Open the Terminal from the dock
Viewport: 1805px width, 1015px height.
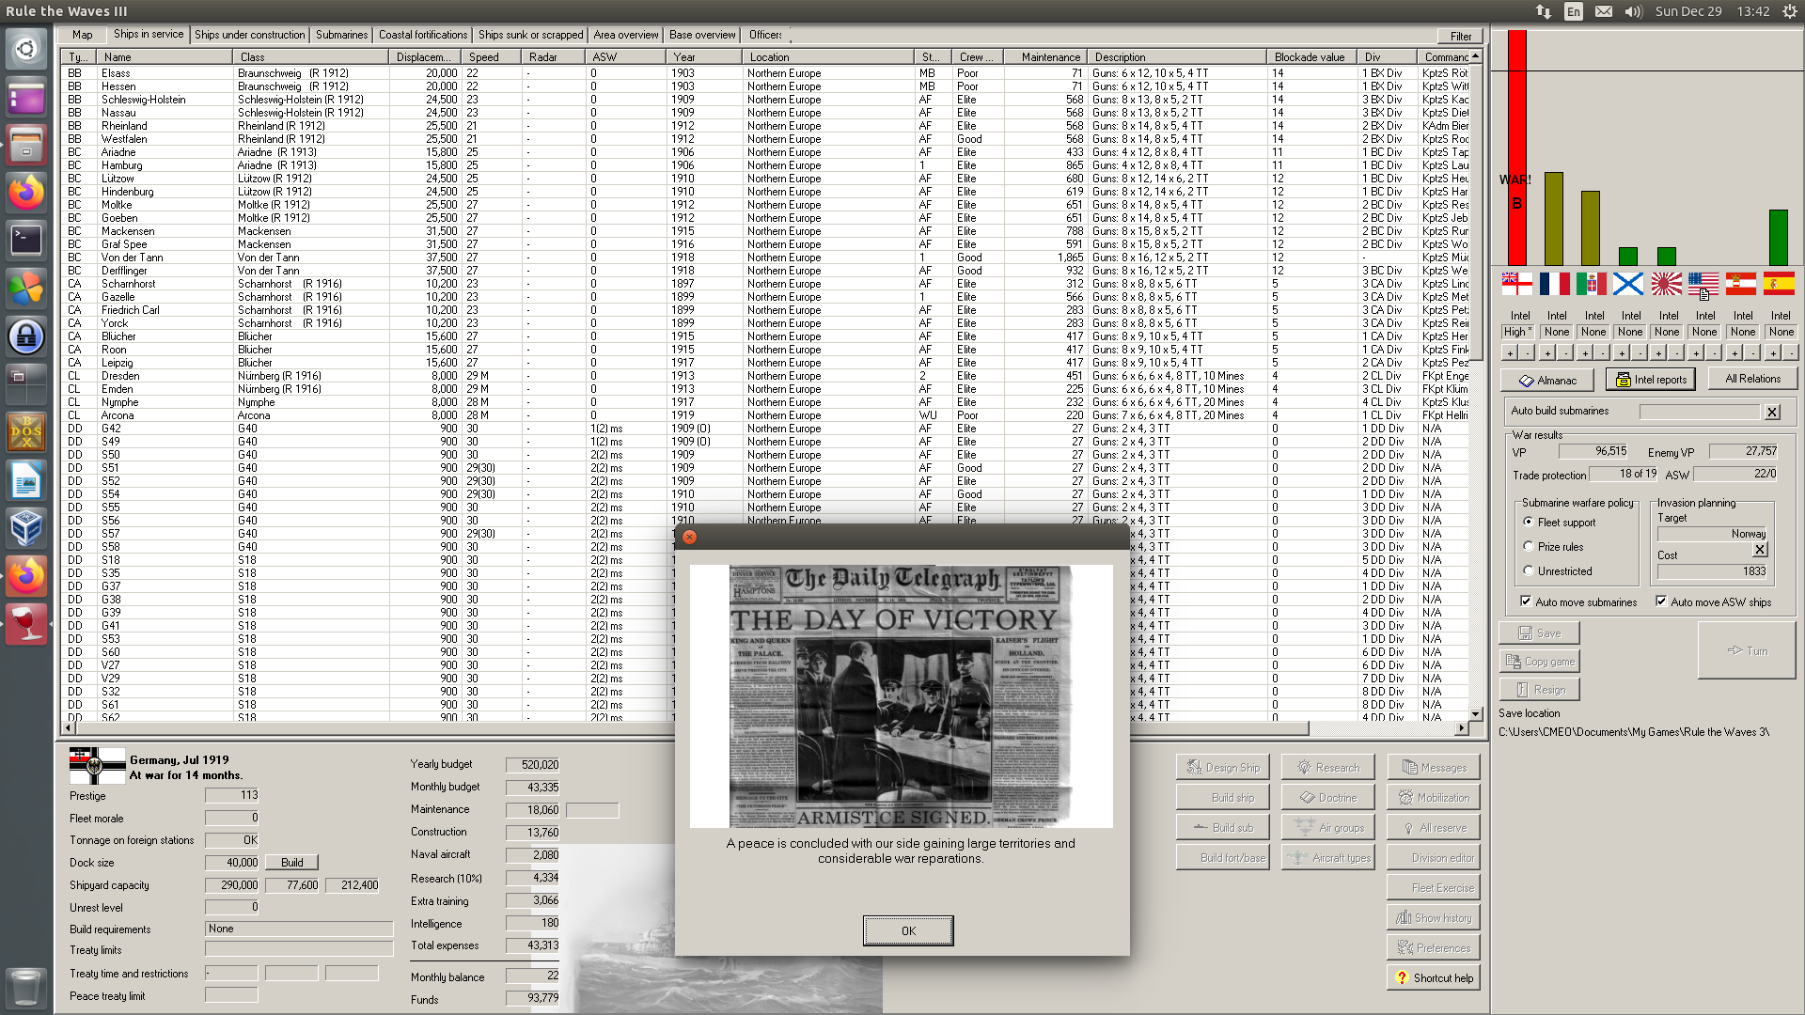click(26, 241)
